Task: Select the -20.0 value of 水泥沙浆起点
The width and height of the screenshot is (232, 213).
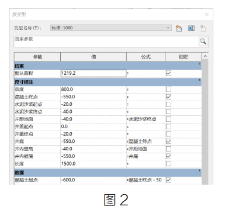Action: pyautogui.click(x=94, y=104)
